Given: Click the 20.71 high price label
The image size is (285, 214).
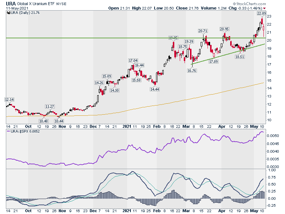Looking at the screenshot, I should [x=203, y=31].
